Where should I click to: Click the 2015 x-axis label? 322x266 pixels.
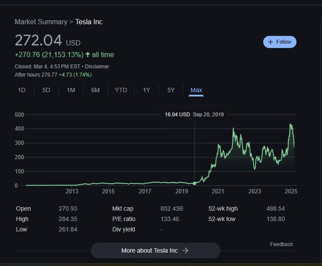click(x=108, y=191)
